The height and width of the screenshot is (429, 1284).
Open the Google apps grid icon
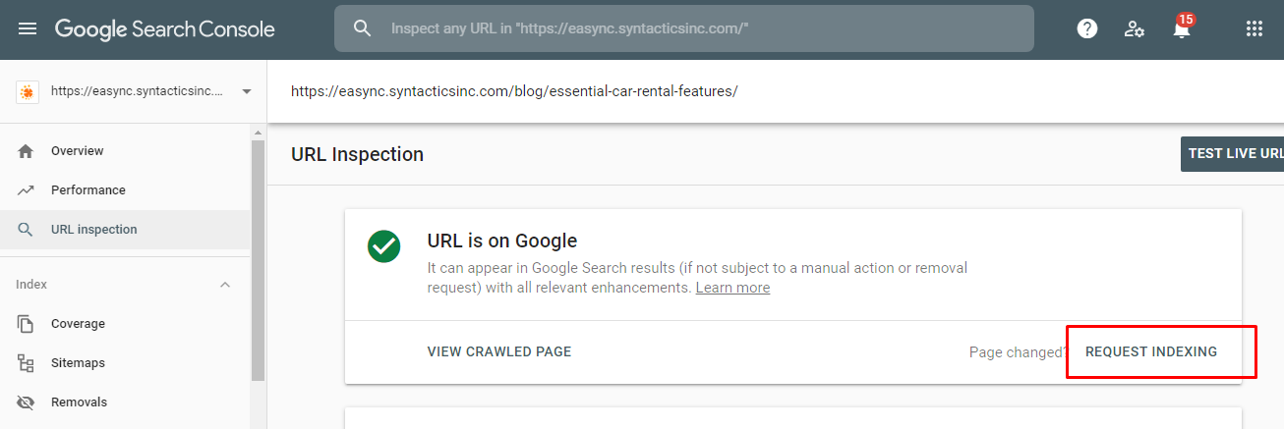(x=1255, y=28)
